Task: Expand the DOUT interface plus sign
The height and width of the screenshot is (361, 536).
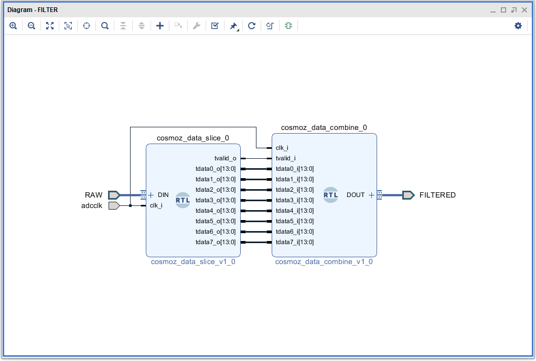Action: (371, 195)
